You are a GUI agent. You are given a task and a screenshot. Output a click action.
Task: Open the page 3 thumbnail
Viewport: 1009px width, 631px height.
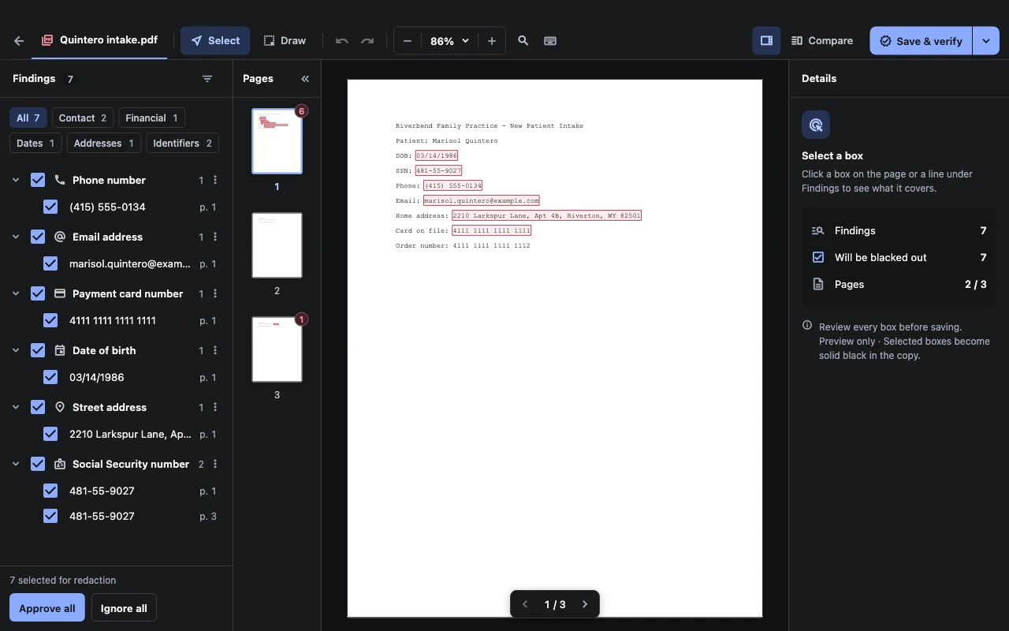pyautogui.click(x=277, y=349)
